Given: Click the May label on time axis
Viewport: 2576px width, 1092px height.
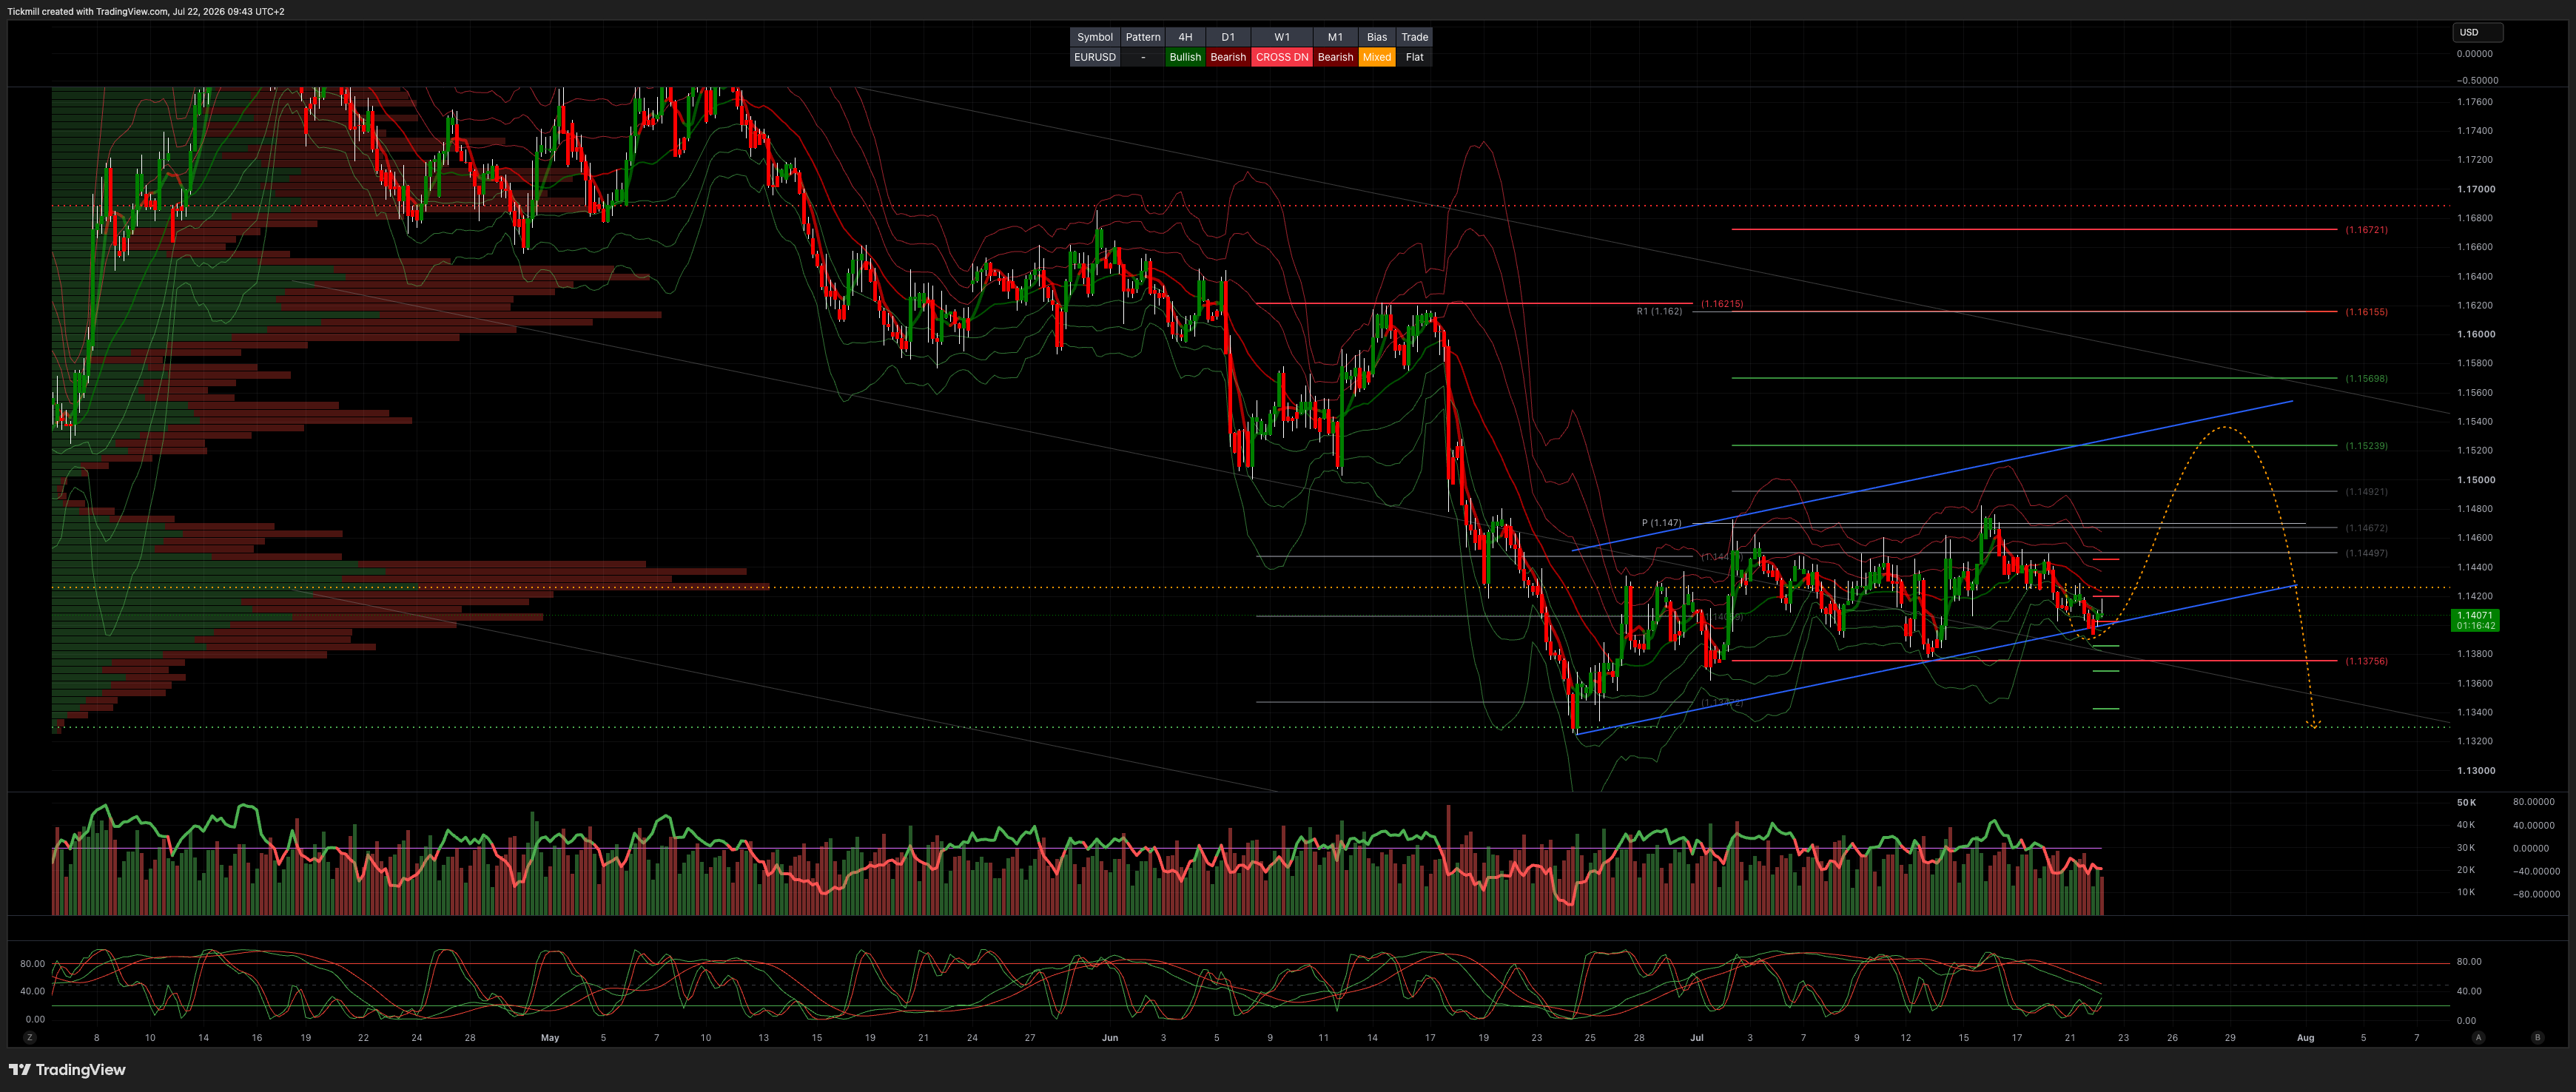Looking at the screenshot, I should coord(550,1038).
